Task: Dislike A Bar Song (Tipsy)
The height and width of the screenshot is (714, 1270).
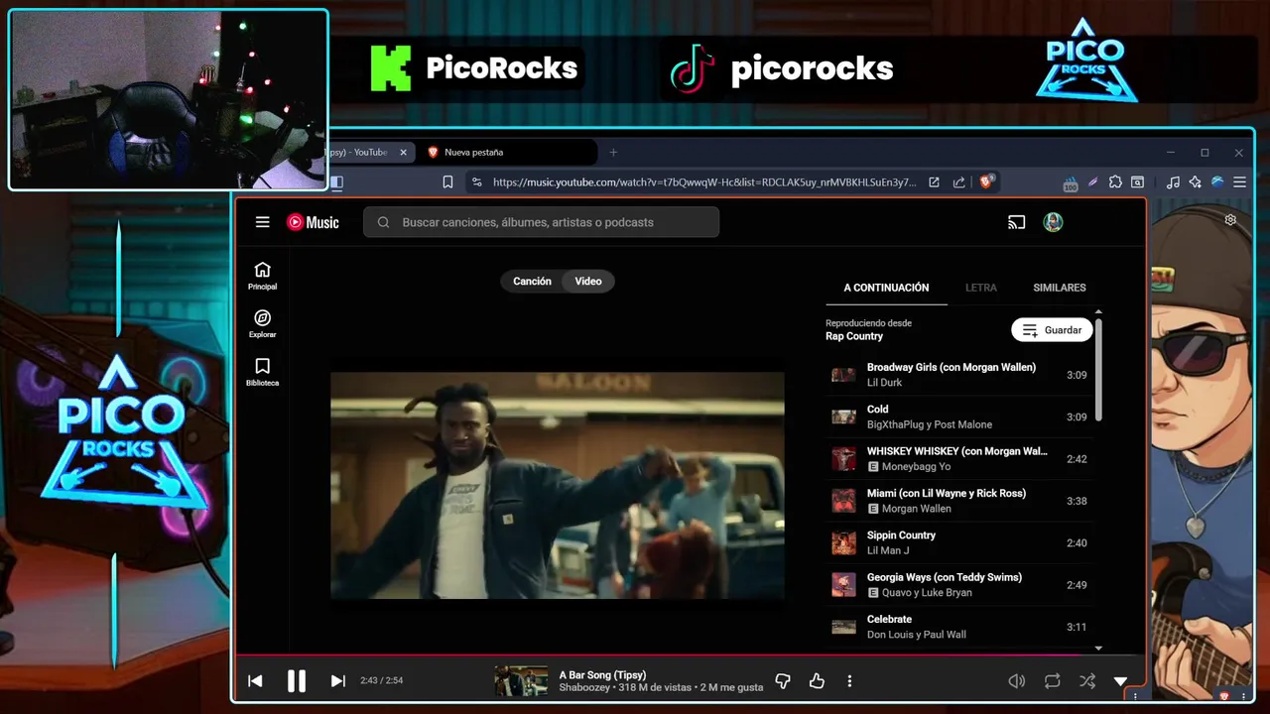Action: click(x=783, y=680)
